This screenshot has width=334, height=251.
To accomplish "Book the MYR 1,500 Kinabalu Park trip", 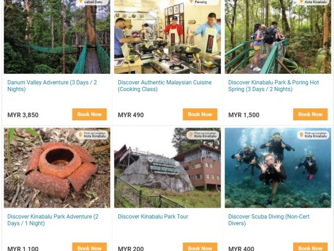I will (x=311, y=114).
